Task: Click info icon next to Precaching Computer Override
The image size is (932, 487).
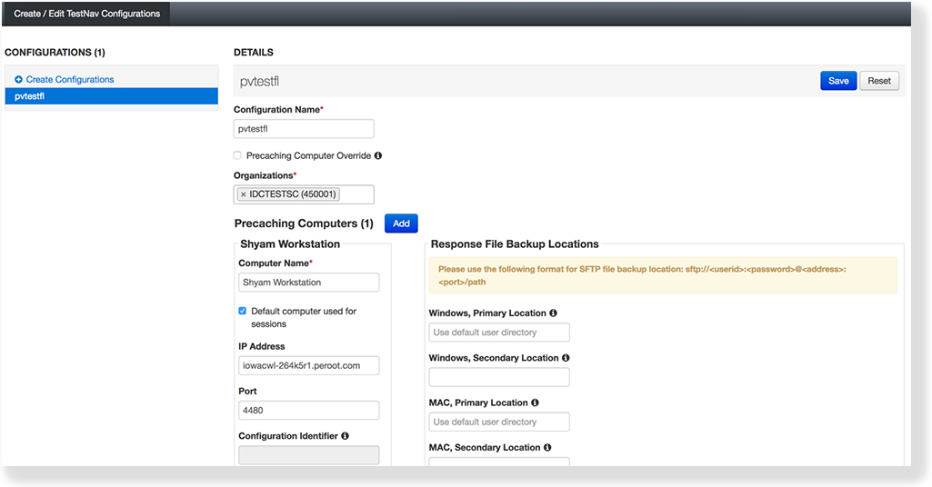Action: click(378, 155)
